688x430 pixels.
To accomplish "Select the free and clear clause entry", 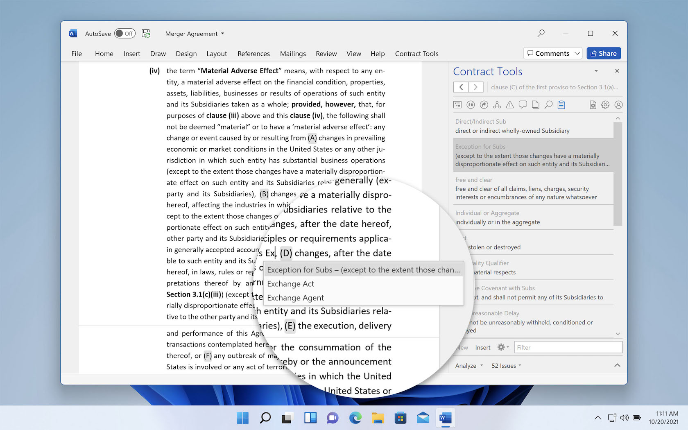I will (x=533, y=188).
